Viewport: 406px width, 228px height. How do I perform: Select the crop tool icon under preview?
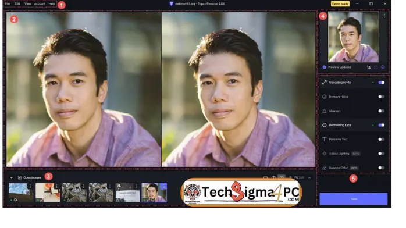(x=369, y=67)
